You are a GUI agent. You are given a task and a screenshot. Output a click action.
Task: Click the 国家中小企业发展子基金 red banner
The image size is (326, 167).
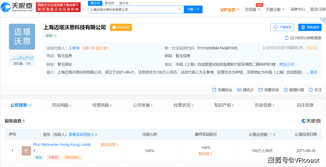(x=58, y=7)
